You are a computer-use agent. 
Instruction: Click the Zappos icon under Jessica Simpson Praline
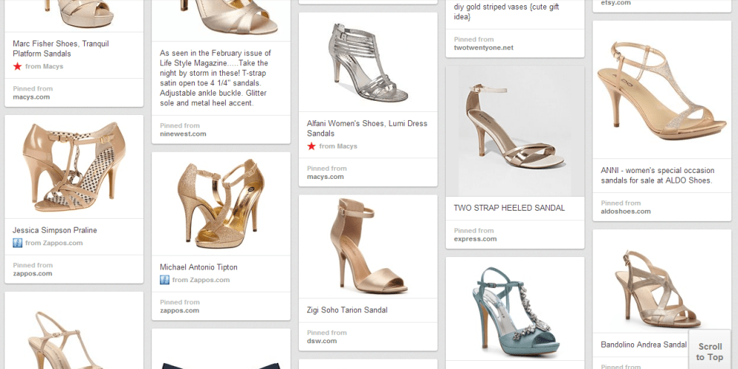[x=18, y=243]
